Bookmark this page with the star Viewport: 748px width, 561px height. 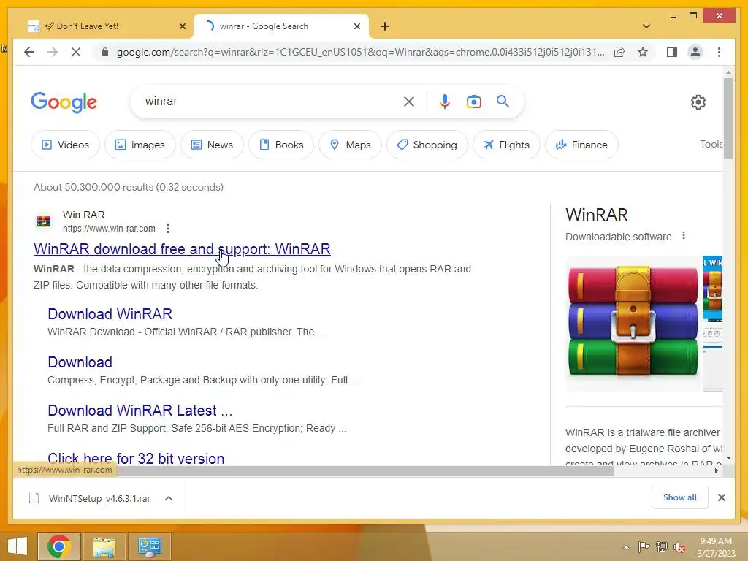[x=643, y=52]
